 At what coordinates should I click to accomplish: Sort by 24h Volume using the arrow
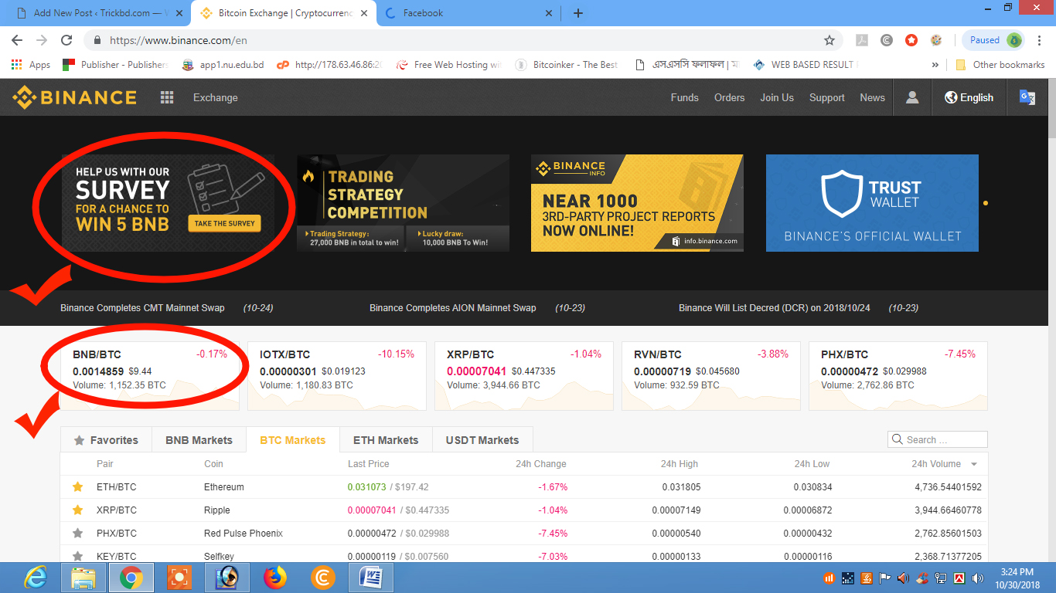pos(974,464)
